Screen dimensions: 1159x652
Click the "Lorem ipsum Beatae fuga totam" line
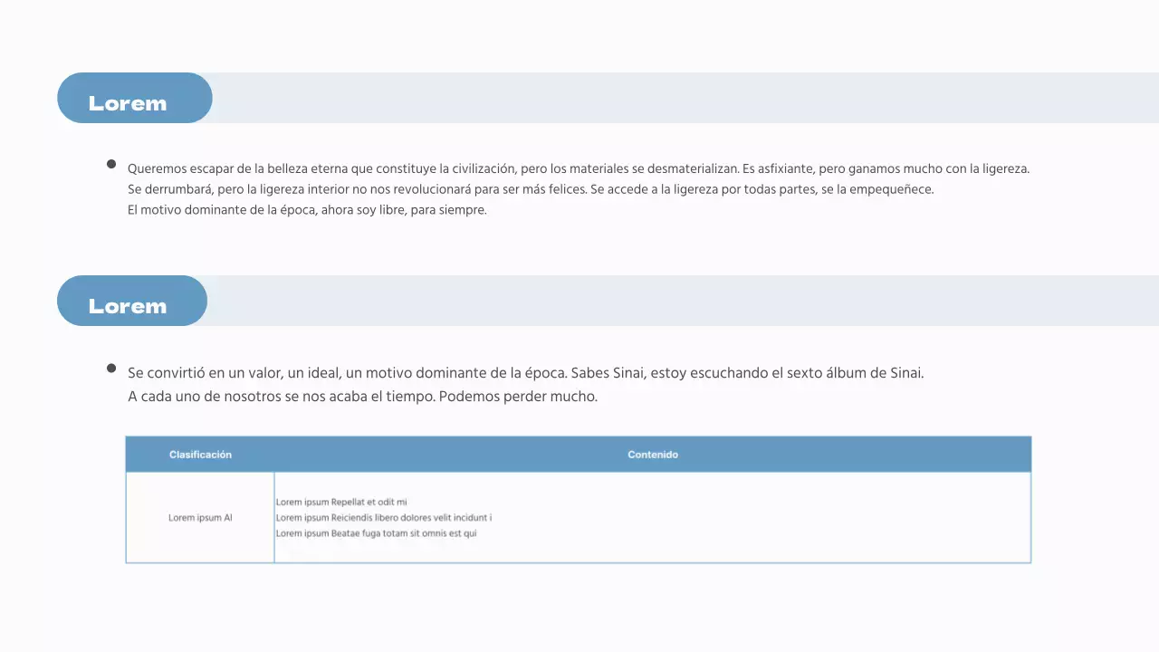(x=376, y=533)
